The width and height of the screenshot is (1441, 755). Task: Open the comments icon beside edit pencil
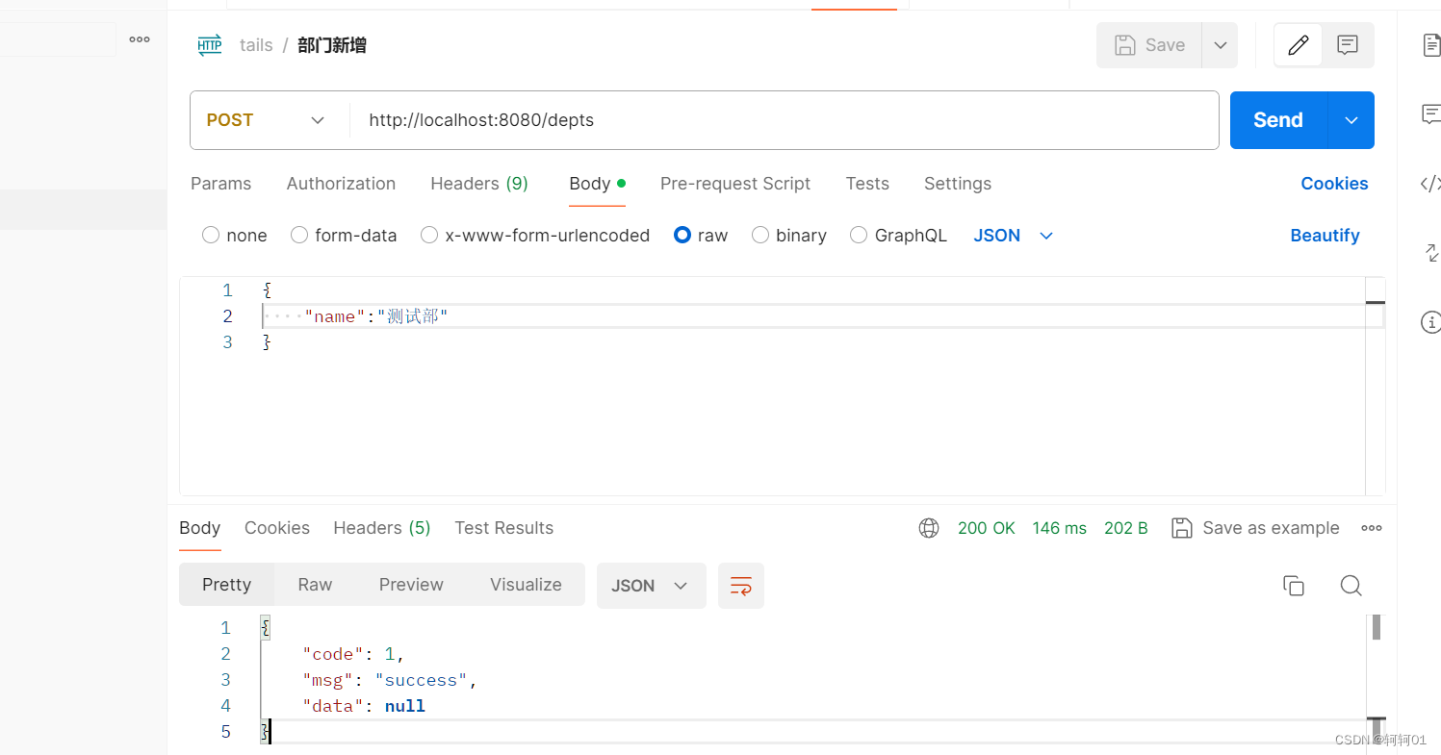tap(1348, 45)
